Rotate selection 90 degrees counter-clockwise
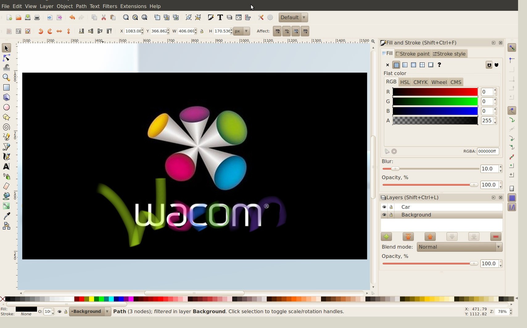Viewport: 527px width, 328px height. [x=40, y=31]
